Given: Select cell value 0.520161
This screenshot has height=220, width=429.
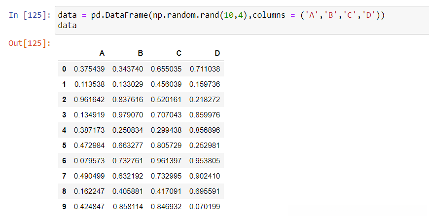Looking at the screenshot, I should (166, 100).
